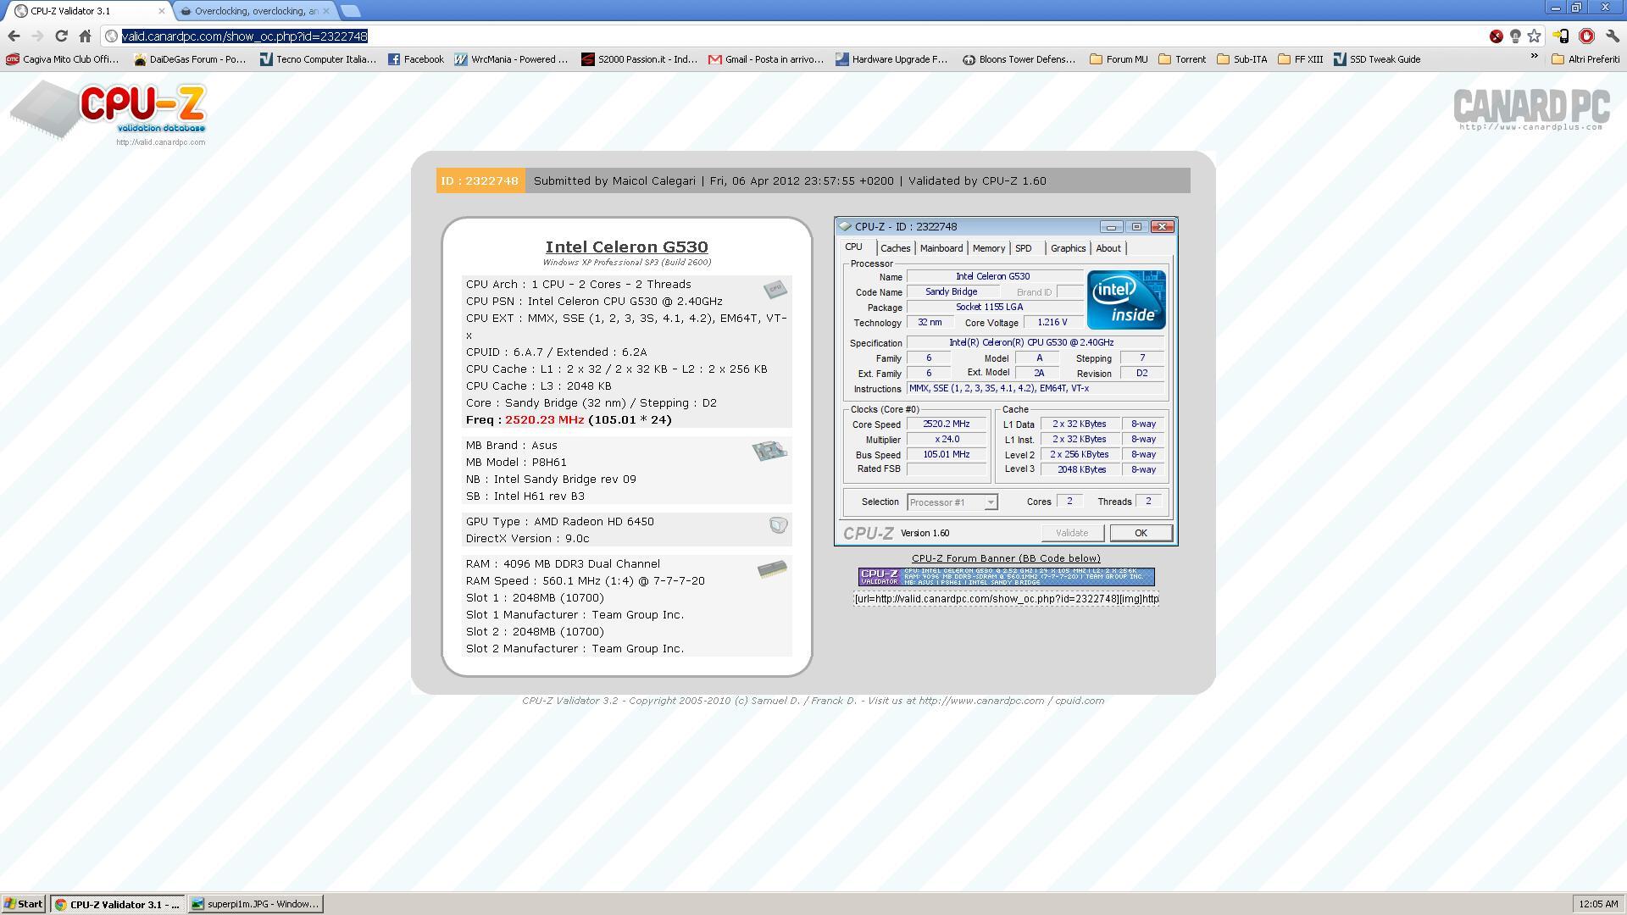Viewport: 1627px width, 915px height.
Task: Open the WrcMania bookmark
Action: click(x=511, y=59)
